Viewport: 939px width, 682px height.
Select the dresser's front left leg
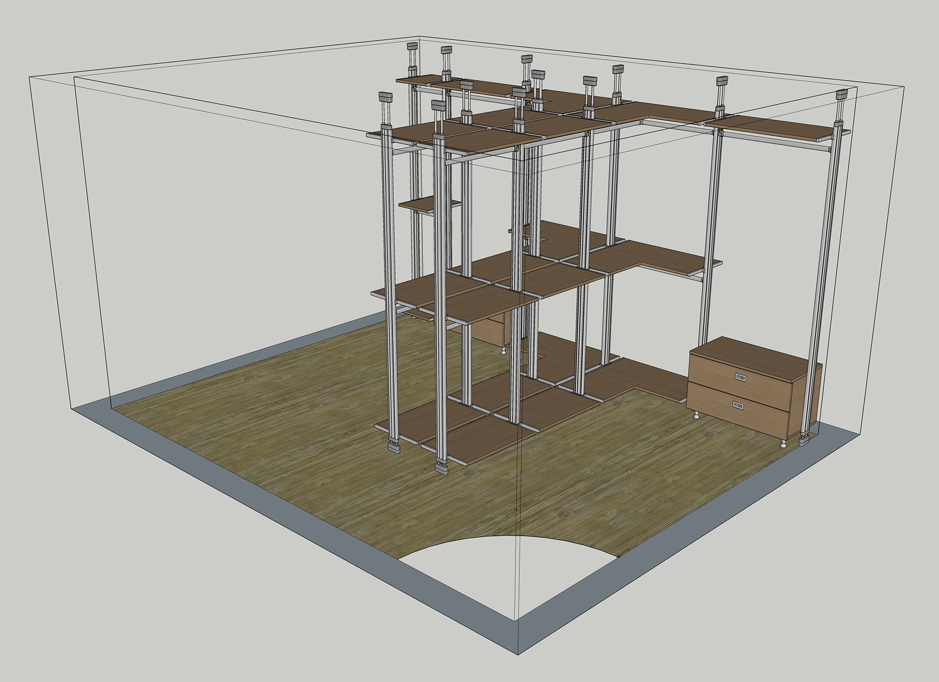[x=696, y=416]
